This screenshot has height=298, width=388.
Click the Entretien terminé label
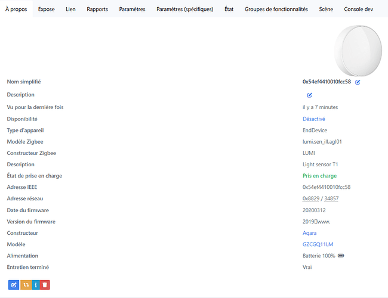pyautogui.click(x=28, y=267)
